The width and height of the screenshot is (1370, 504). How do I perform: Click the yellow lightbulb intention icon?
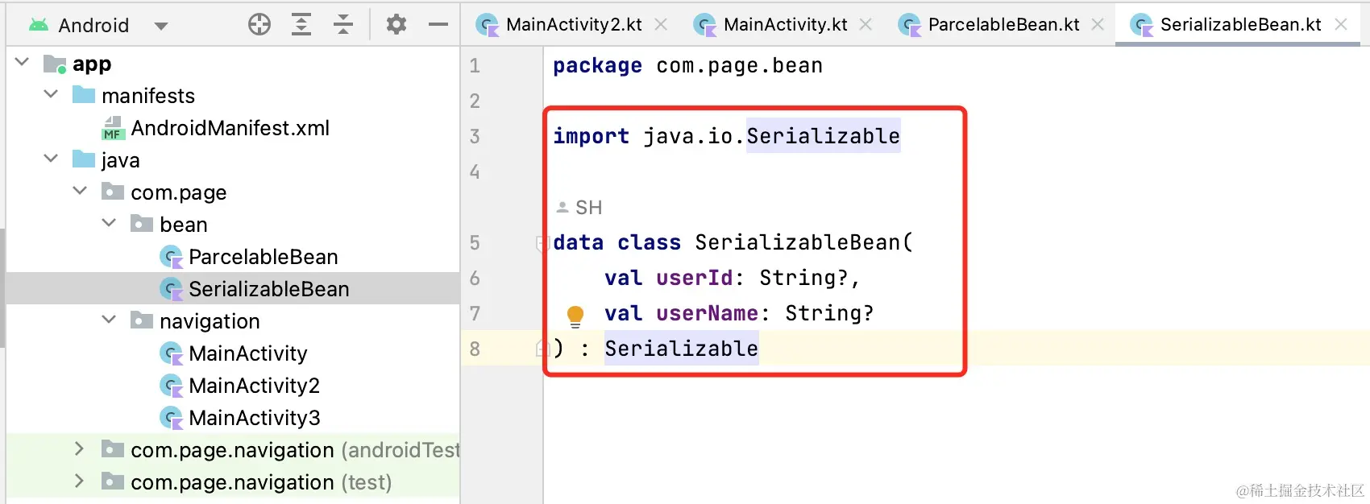575,315
